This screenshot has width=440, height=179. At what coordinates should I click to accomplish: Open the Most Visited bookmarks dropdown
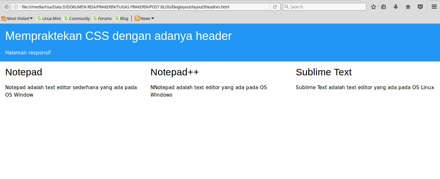(x=17, y=18)
